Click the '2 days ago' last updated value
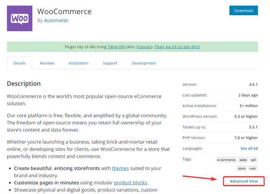Image resolution: width=270 pixels, height=194 pixels. (248, 95)
